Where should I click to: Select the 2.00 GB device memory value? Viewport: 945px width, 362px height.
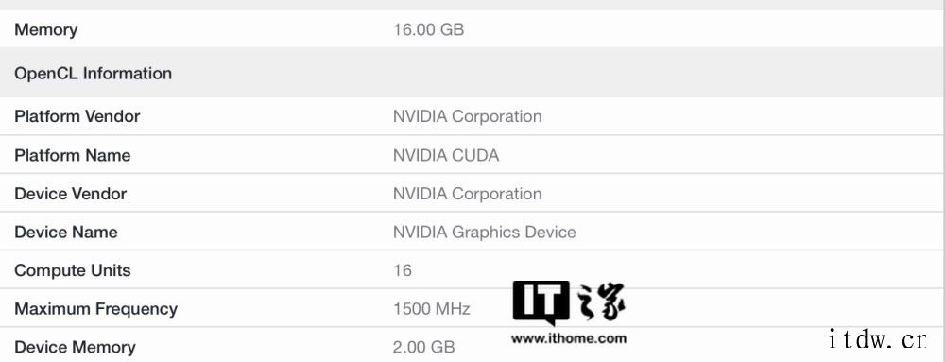(423, 348)
